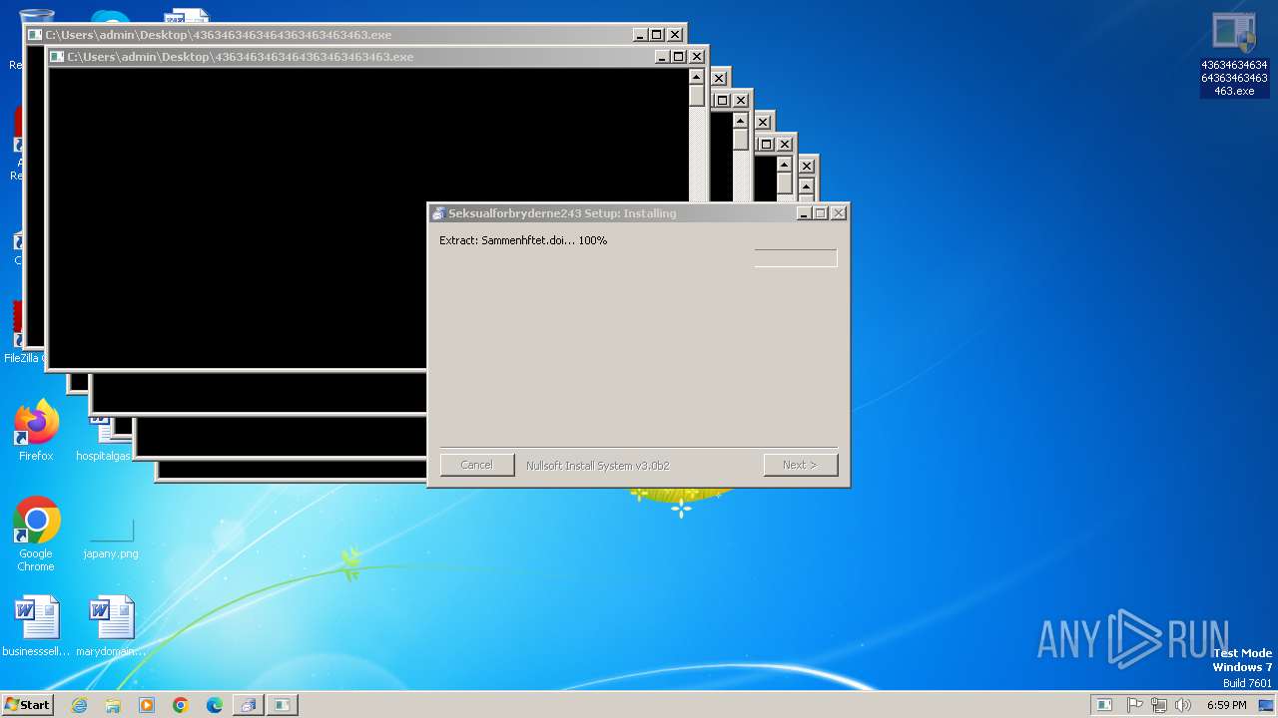This screenshot has height=718, width=1278.
Task: Click 'Nullsoft Install System v3.0b2' text
Action: tap(597, 466)
